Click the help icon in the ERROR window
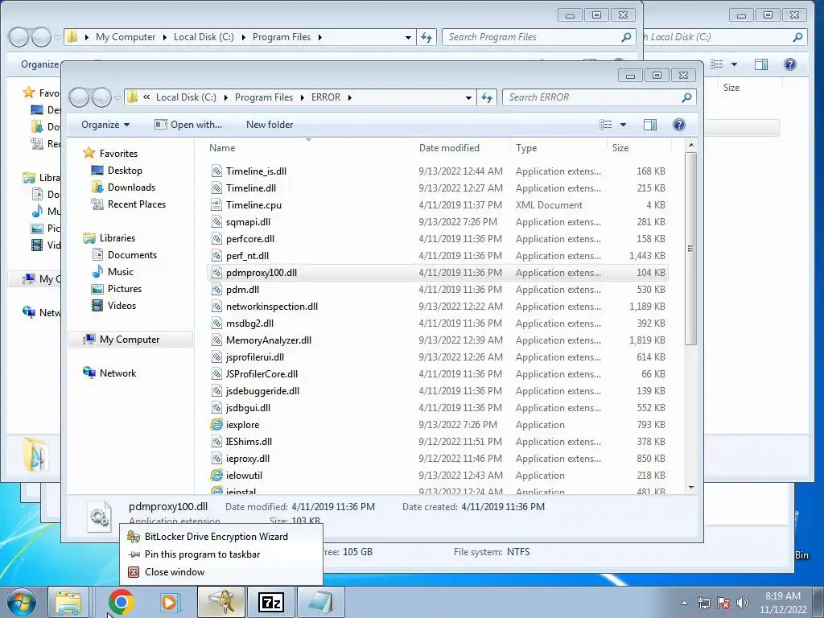The width and height of the screenshot is (824, 618). 679,125
